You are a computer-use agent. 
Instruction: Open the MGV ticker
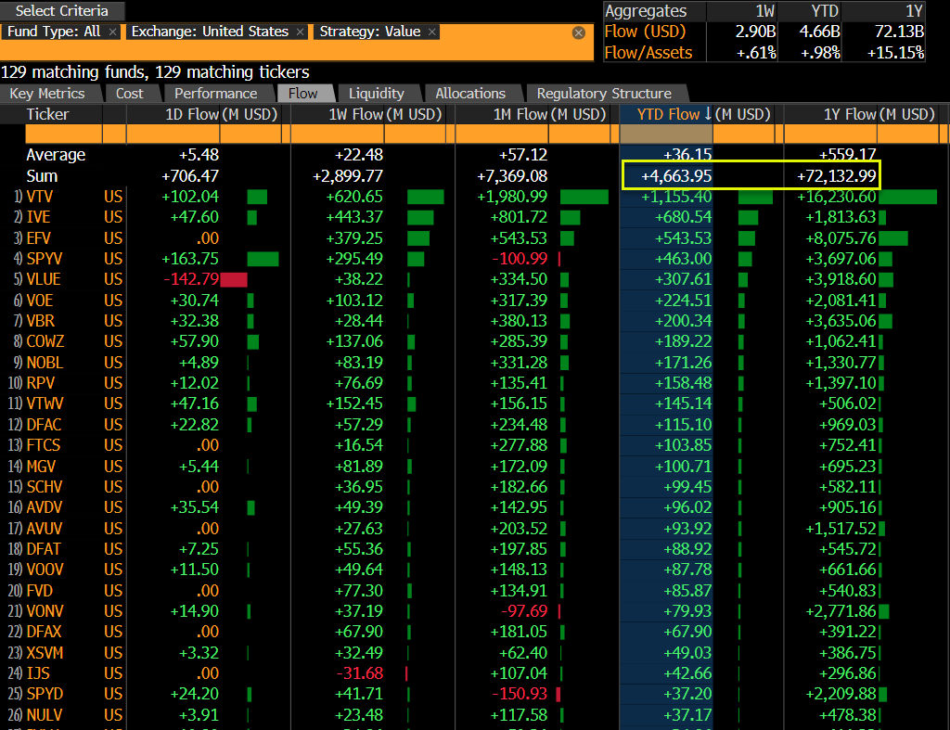(x=41, y=467)
